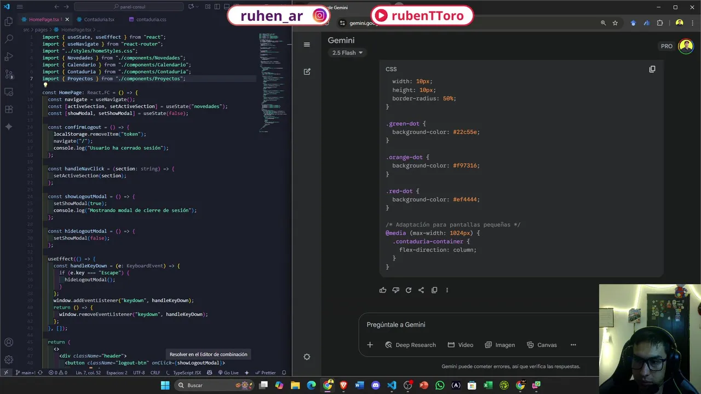Click the plus attach button in Gemini
This screenshot has height=394, width=701.
coord(370,345)
